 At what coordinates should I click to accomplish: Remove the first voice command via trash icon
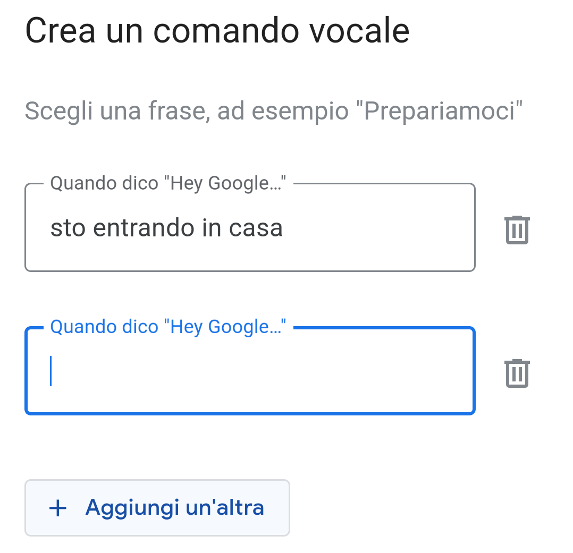[x=517, y=229]
